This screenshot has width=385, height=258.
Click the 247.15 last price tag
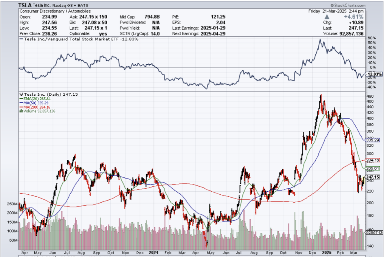pos(373,177)
